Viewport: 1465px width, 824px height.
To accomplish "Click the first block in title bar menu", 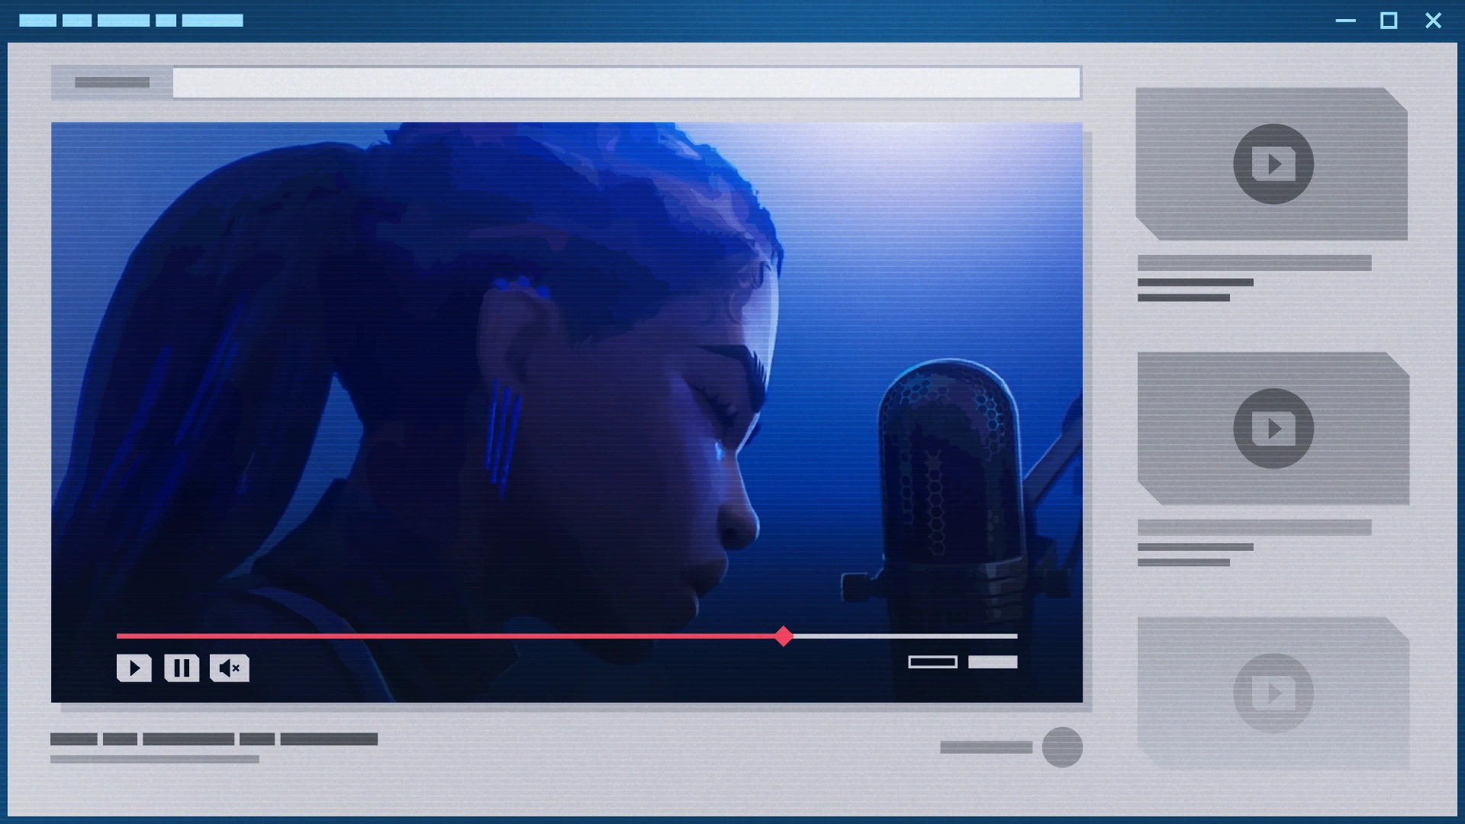I will point(37,21).
